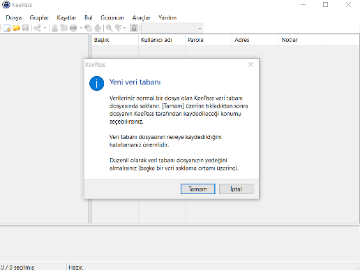Click the Copy password toolbar icon
The height and width of the screenshot is (271, 360).
coord(63,28)
